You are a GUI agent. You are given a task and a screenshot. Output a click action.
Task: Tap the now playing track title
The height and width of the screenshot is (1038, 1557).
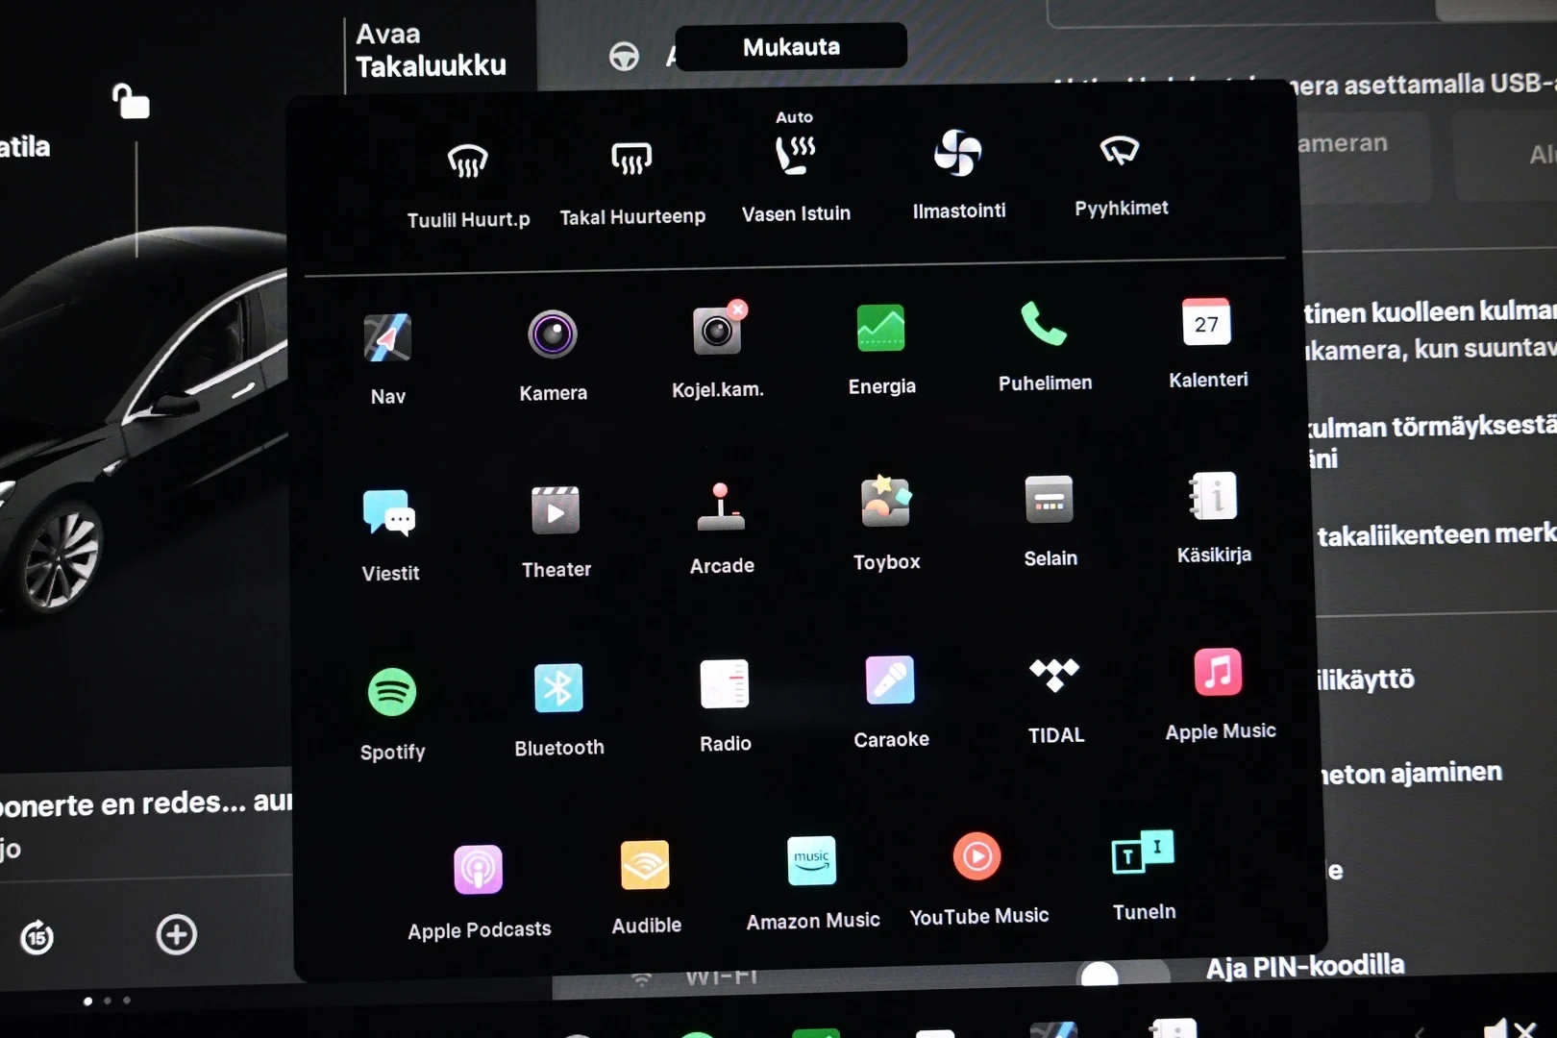coord(144,802)
